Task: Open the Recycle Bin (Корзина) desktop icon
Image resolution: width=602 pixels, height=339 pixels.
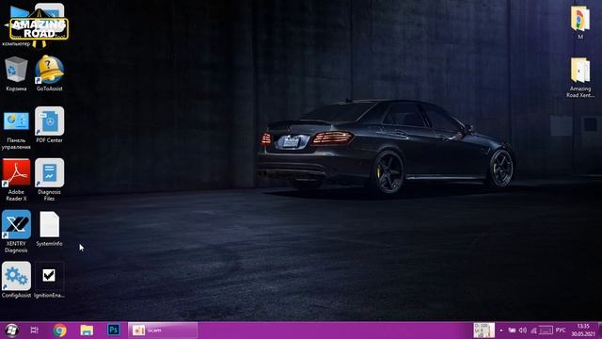Action: coord(16,73)
